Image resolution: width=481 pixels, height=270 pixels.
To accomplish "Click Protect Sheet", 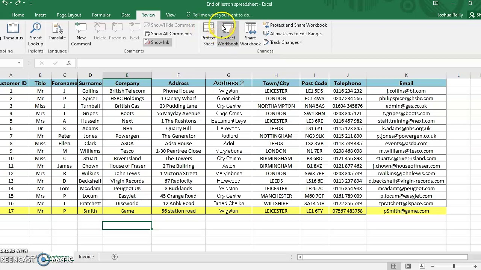I will pos(209,34).
